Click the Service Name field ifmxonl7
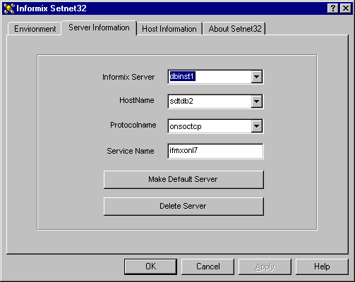The image size is (355, 282). pos(215,151)
